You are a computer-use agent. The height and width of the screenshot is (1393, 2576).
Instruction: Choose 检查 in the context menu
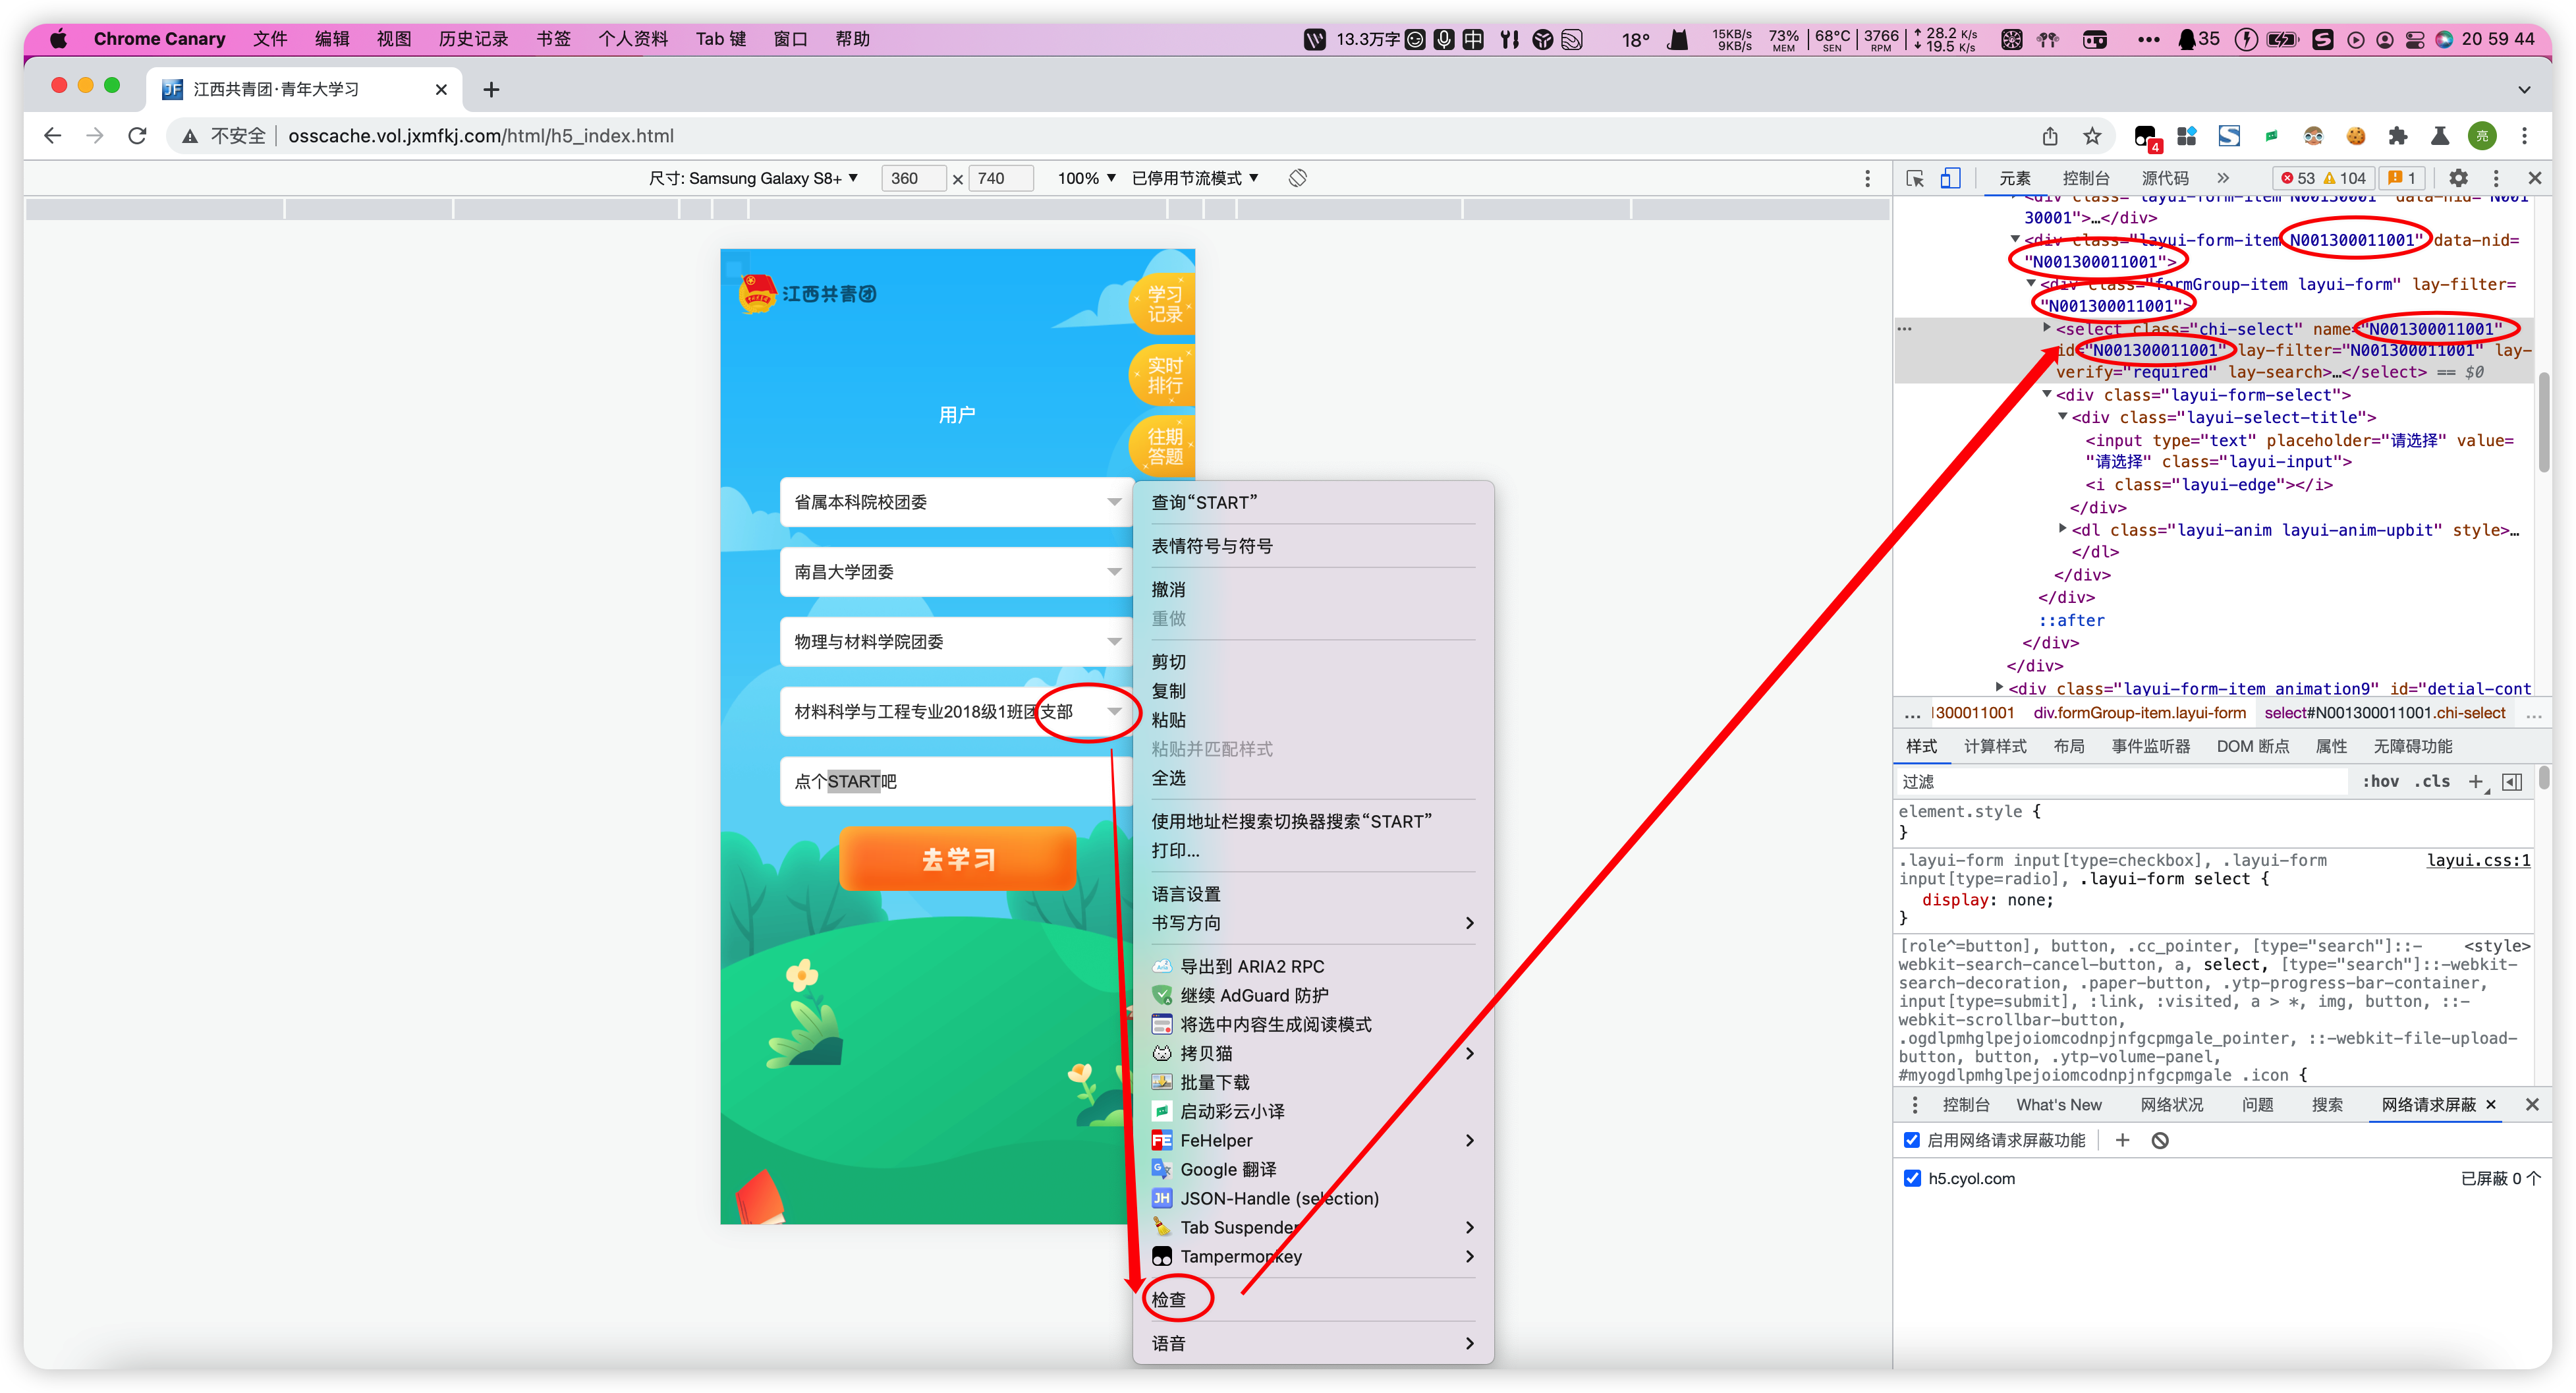coord(1169,1299)
